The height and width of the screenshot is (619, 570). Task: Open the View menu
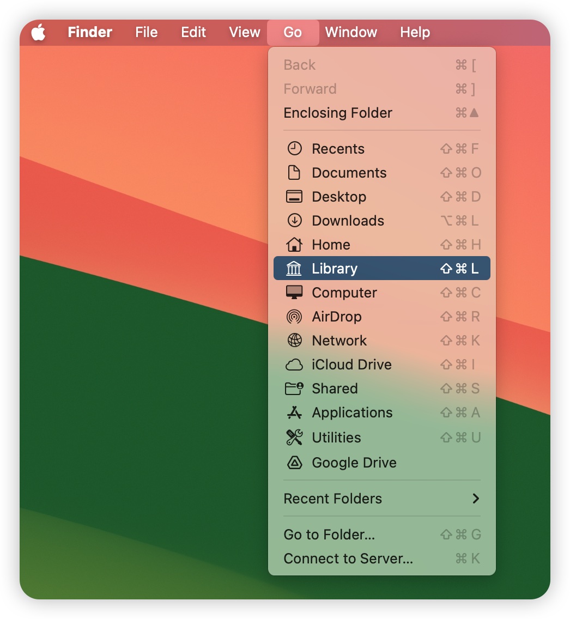(245, 32)
